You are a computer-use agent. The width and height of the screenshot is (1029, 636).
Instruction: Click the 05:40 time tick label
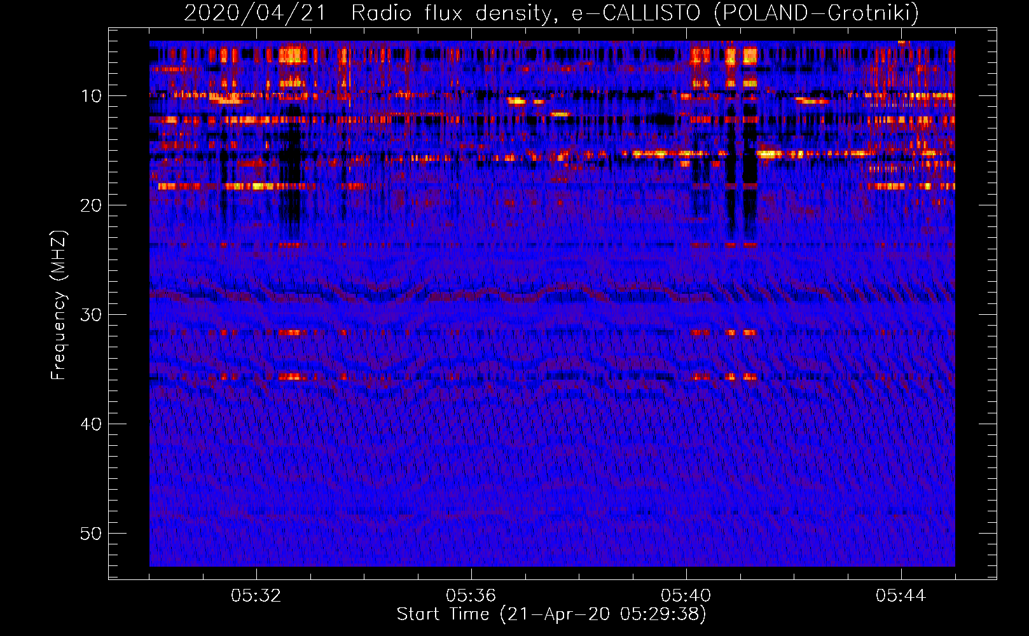coord(686,596)
